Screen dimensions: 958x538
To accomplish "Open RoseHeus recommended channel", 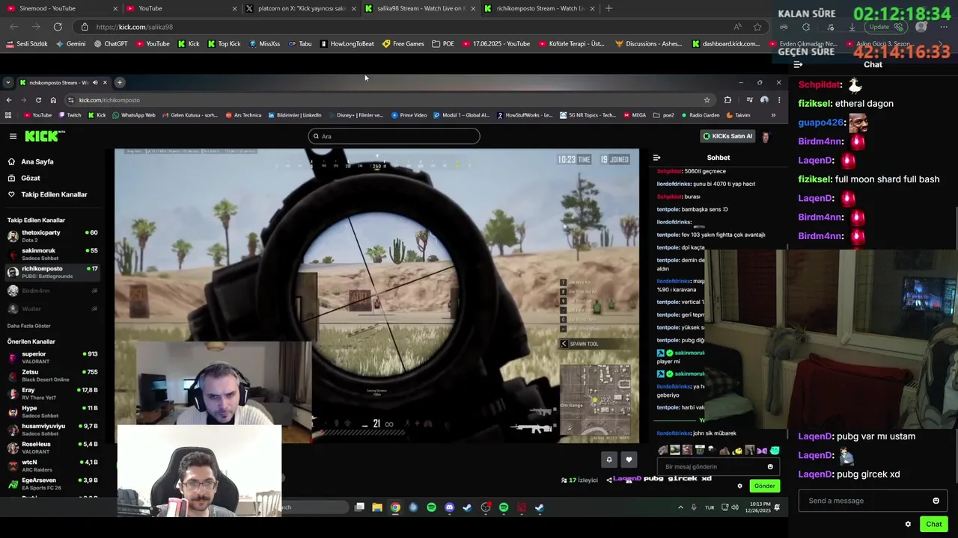I will [x=52, y=447].
